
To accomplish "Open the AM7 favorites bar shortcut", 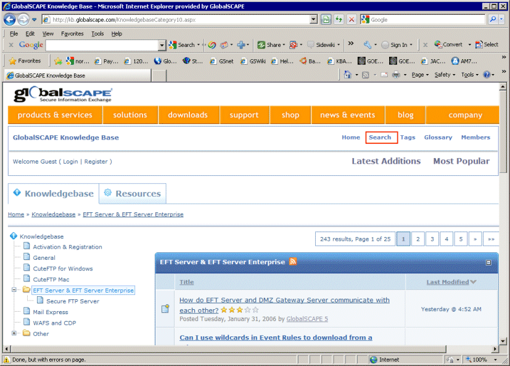I will pos(464,61).
